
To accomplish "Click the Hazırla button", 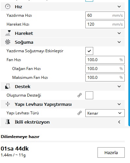I will pos(111,152).
